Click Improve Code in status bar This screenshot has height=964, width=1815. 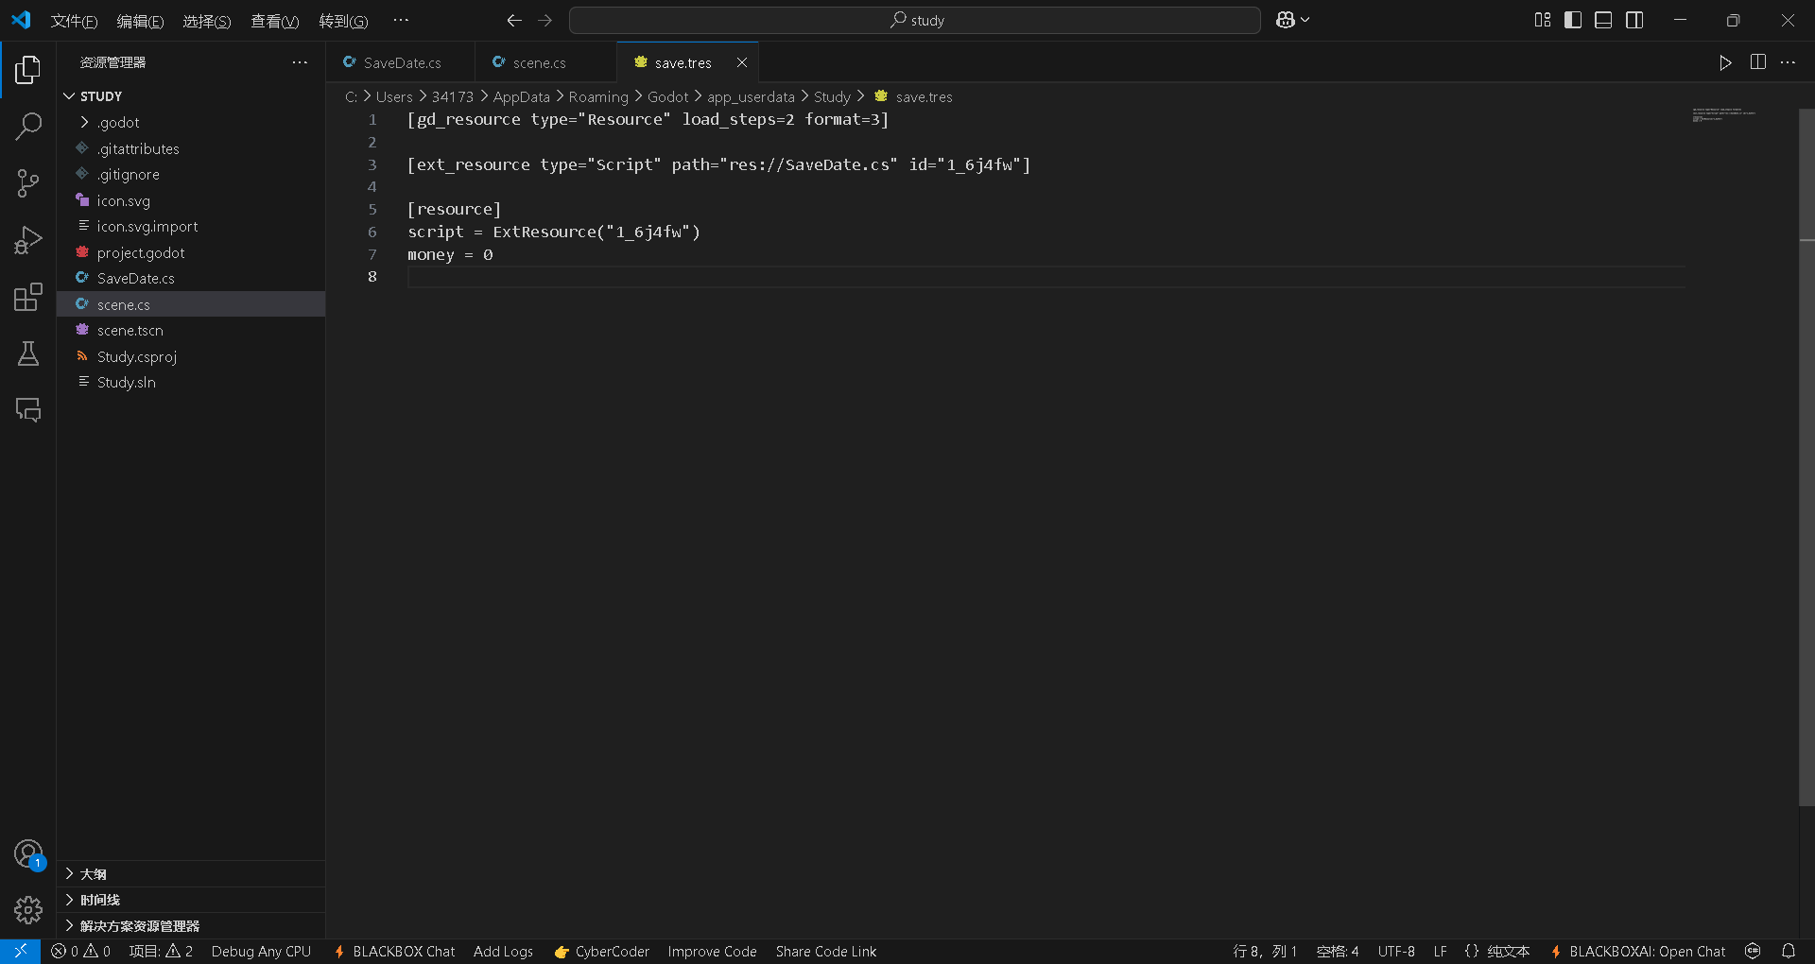click(x=712, y=951)
